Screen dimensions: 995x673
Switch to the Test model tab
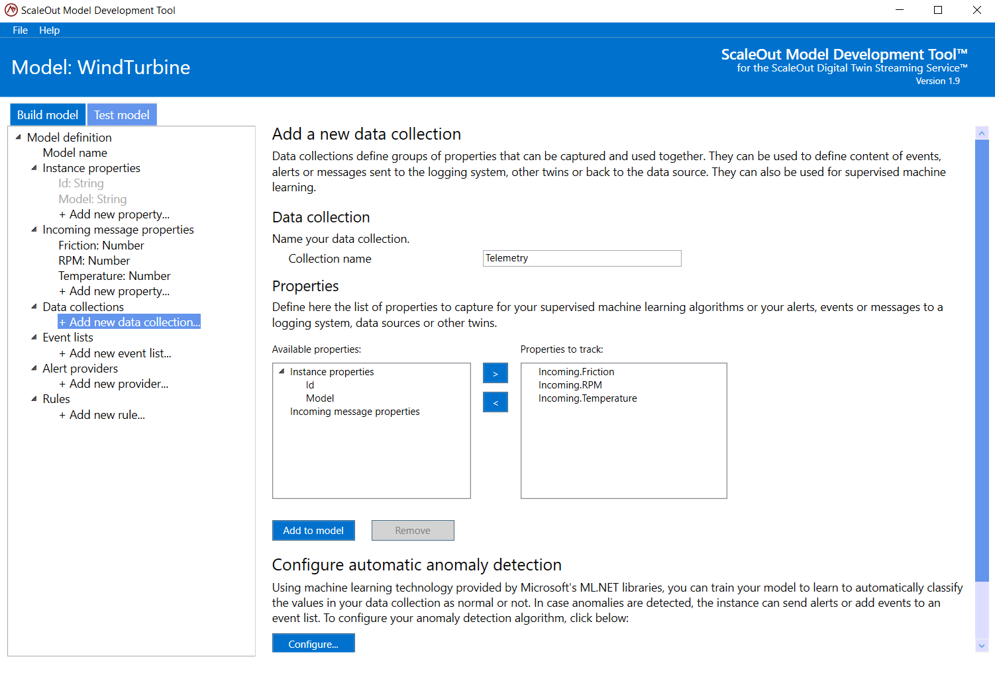coord(122,114)
